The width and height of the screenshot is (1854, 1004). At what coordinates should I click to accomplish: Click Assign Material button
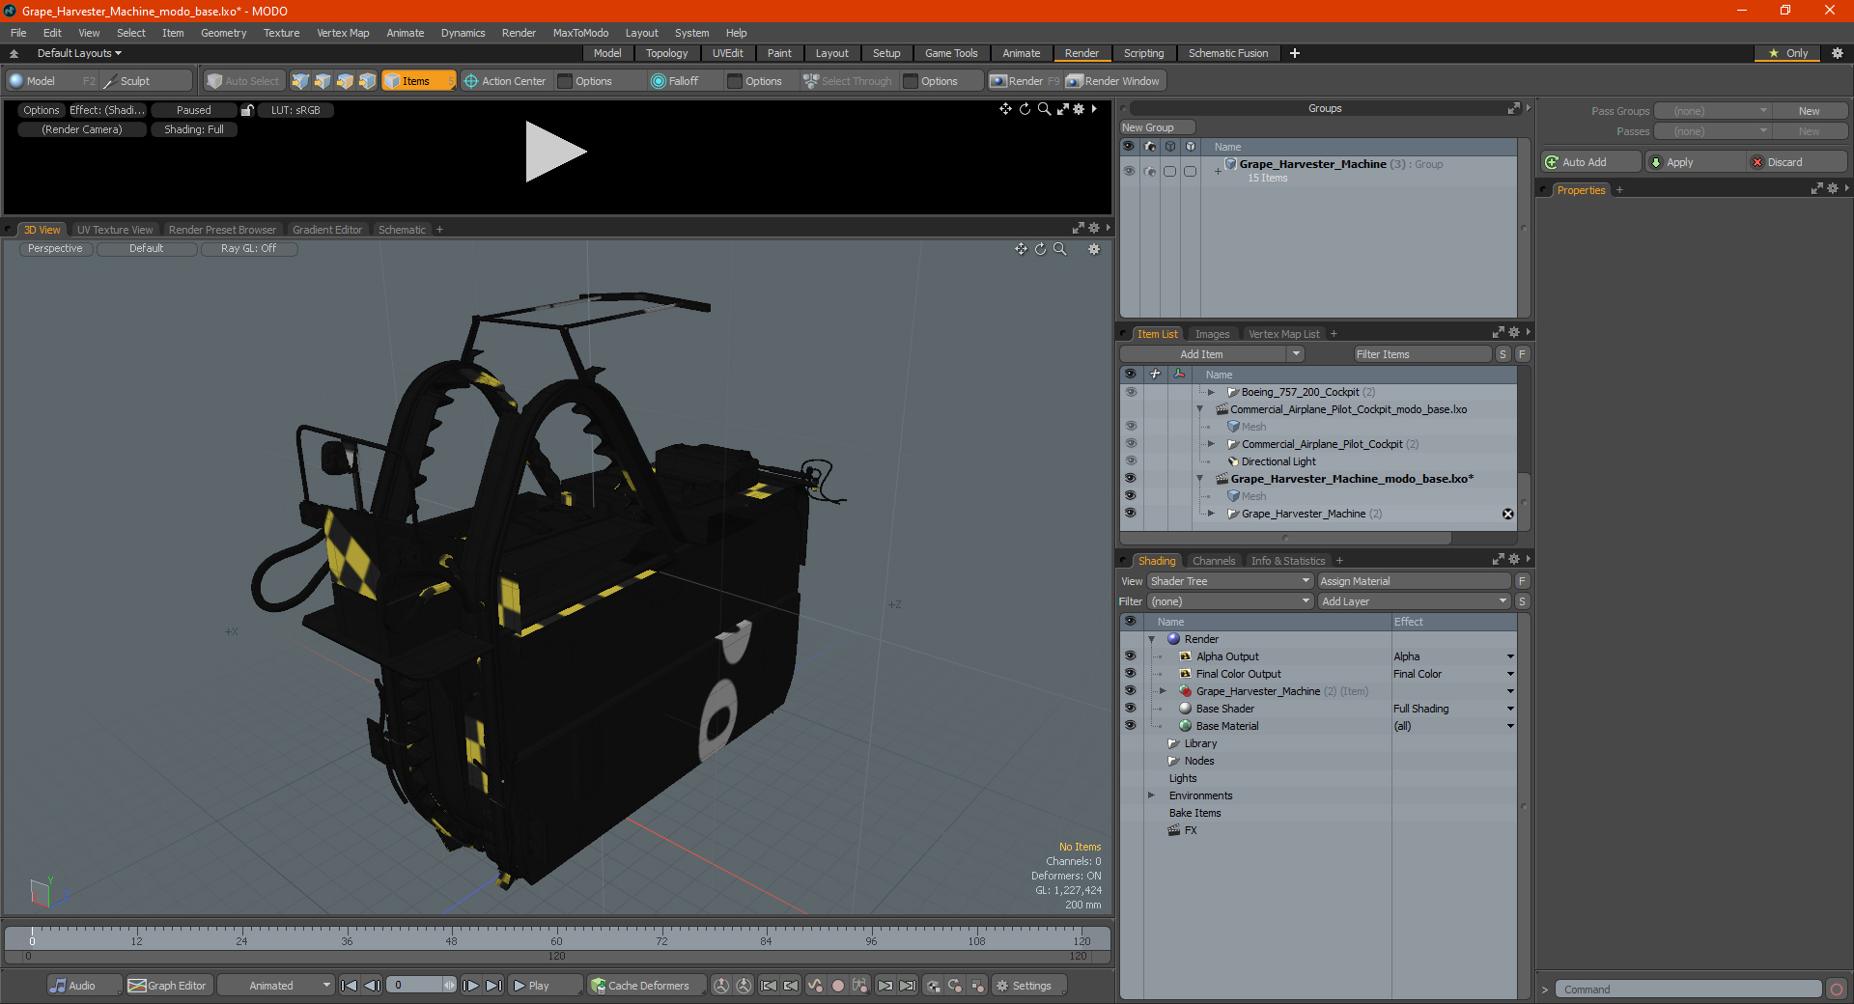pos(1414,581)
